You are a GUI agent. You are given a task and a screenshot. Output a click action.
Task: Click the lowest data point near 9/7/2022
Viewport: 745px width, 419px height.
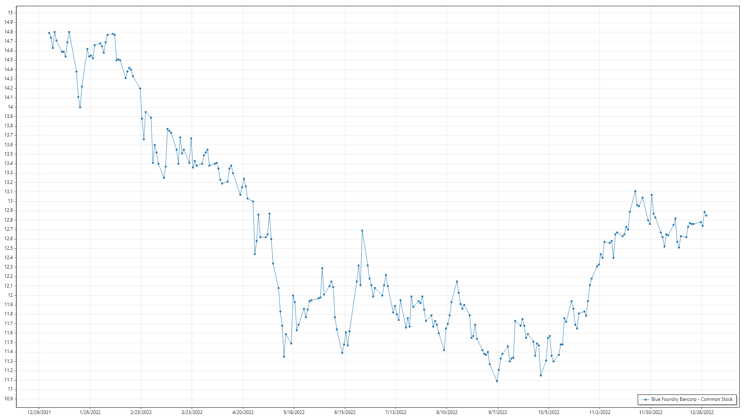point(497,381)
